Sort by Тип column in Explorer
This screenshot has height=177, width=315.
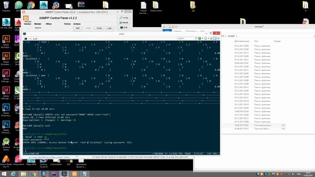click(x=256, y=41)
